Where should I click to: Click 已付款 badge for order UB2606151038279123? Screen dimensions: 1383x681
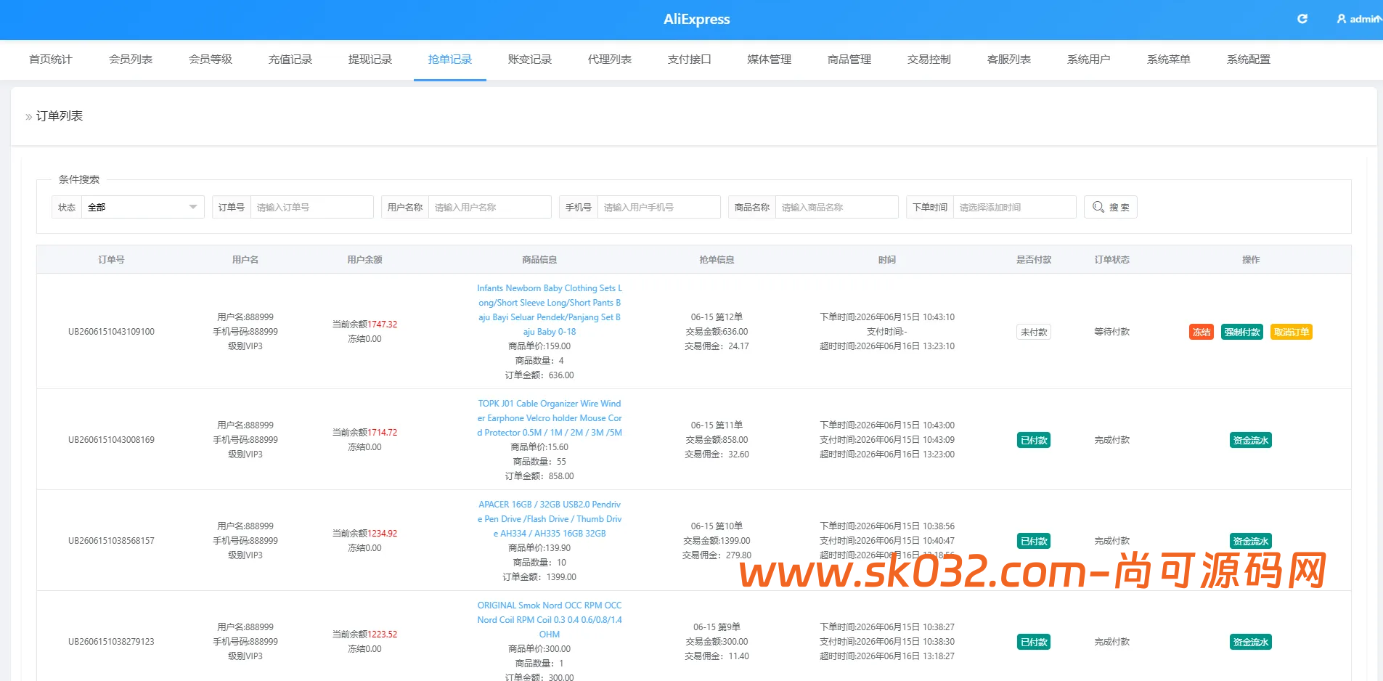[1034, 642]
